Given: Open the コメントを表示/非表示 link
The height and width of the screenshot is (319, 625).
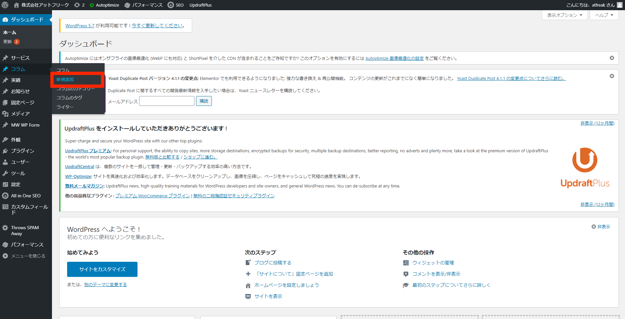Looking at the screenshot, I should [437, 274].
